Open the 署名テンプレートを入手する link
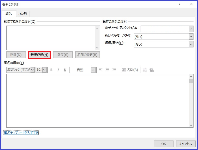 click(21, 133)
